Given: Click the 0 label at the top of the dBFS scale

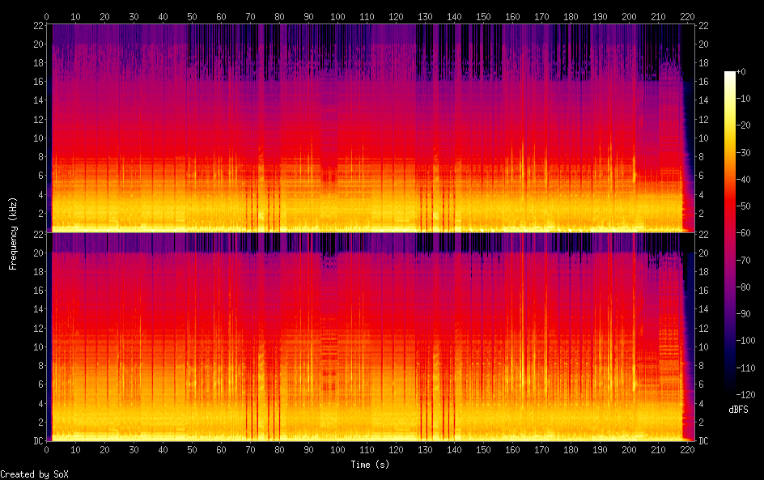Looking at the screenshot, I should [x=743, y=73].
